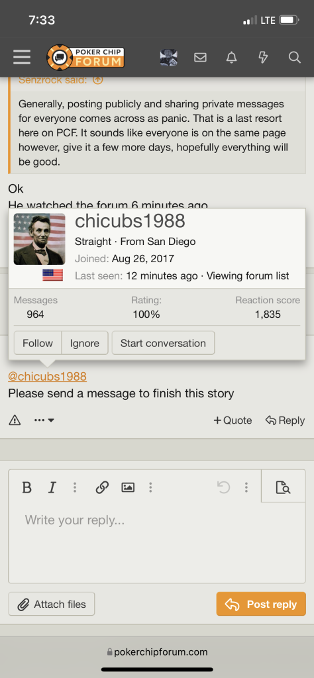Expand more text formatting options dots

click(75, 488)
